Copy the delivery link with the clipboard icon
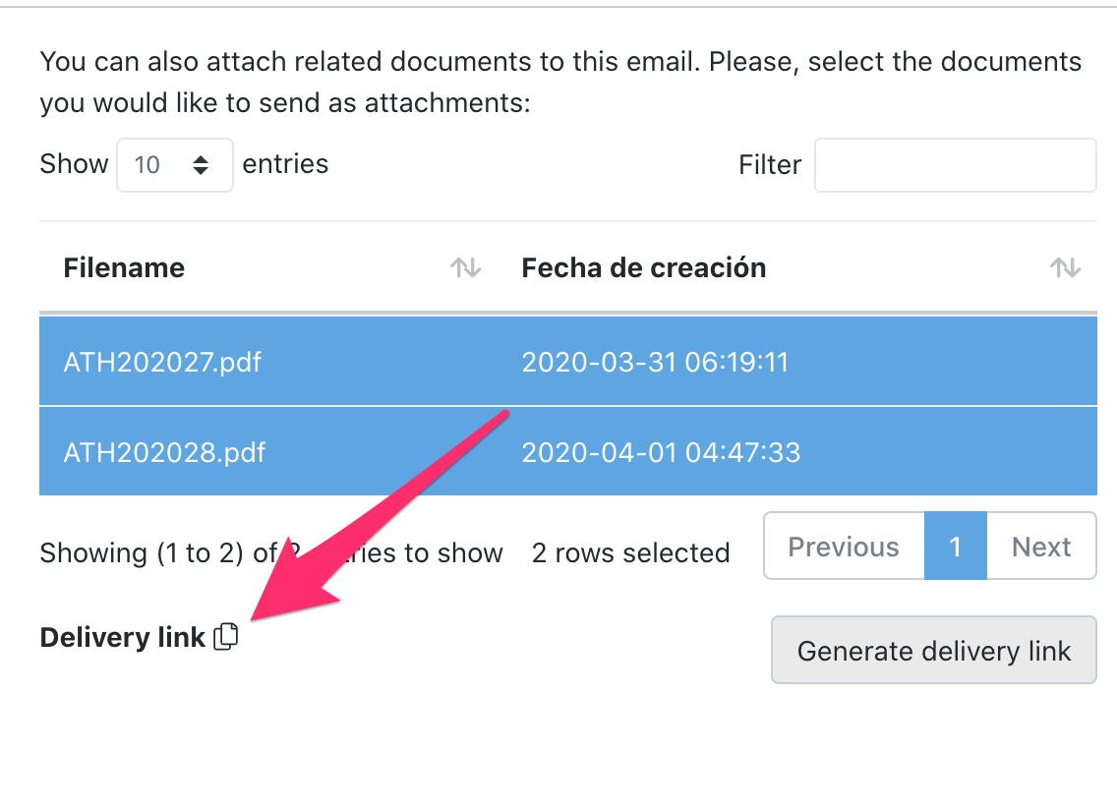 [226, 637]
